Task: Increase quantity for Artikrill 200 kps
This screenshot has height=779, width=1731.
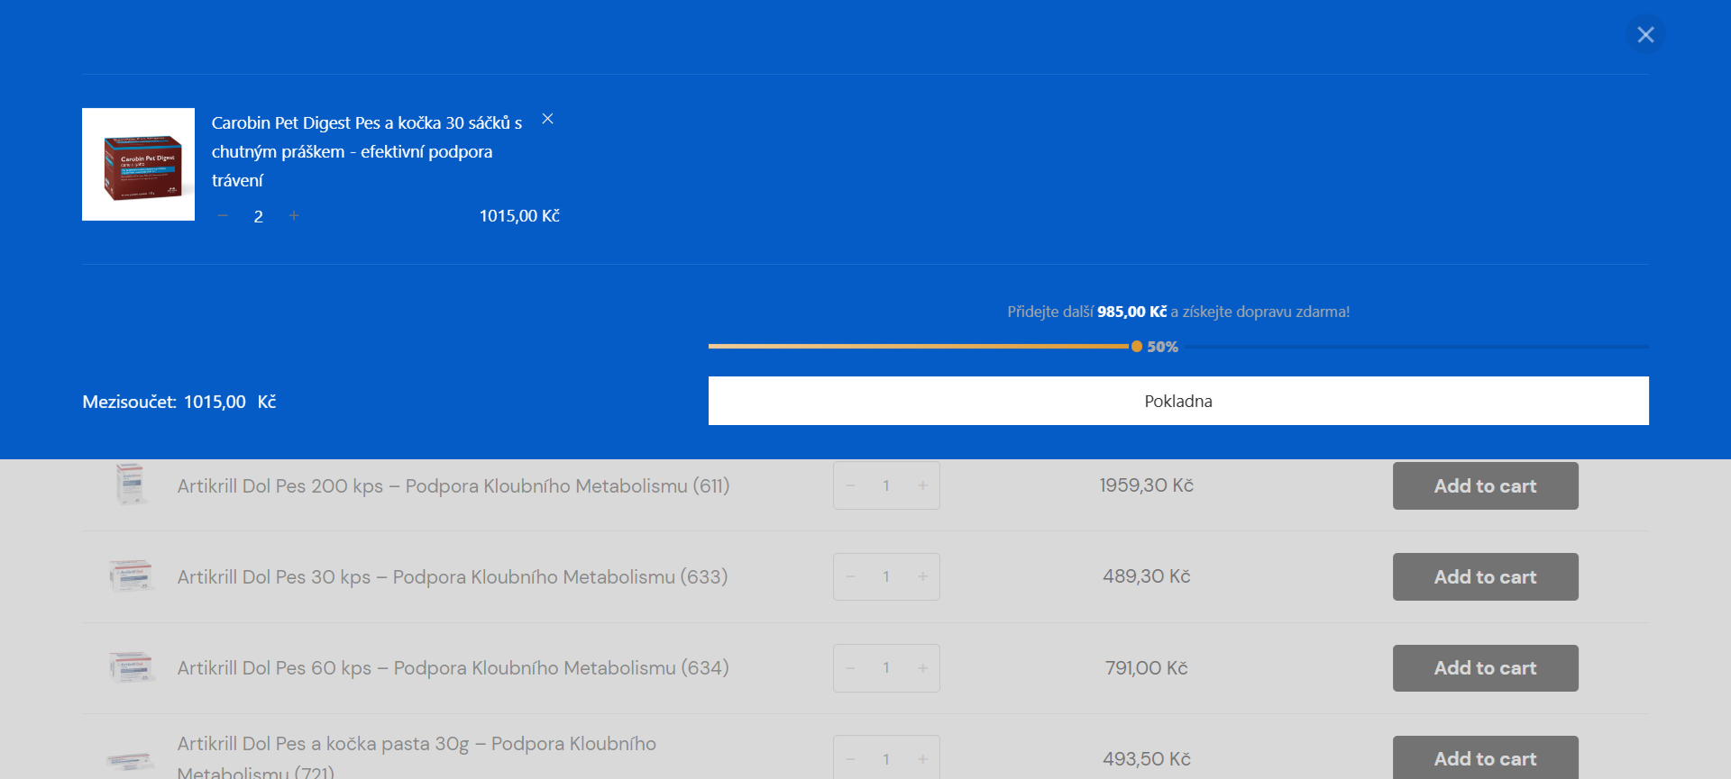Action: (922, 485)
